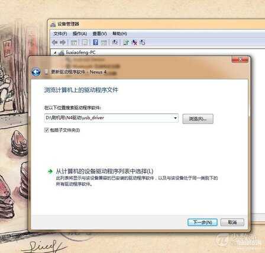The image size is (265, 253).
Task: Open the 文件(F) menu
Action: [x=60, y=34]
